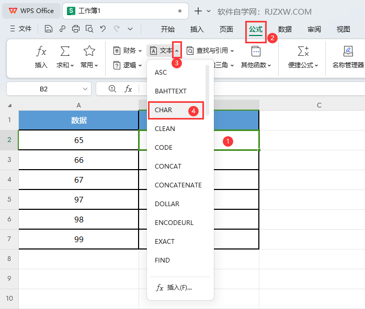Switch to the 页面 ribbon tab

pyautogui.click(x=226, y=29)
